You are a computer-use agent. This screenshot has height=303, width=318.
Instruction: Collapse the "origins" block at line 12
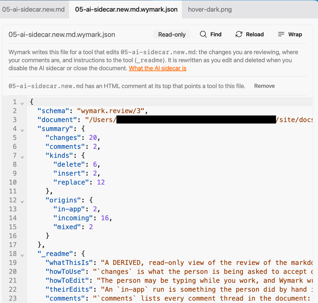pyautogui.click(x=22, y=202)
